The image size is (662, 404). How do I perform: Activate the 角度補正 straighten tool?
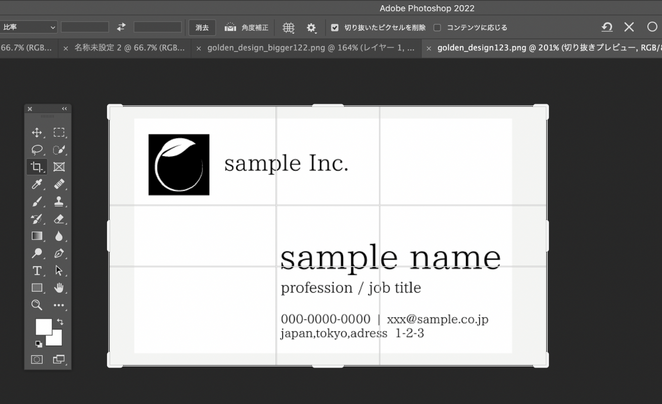pyautogui.click(x=247, y=27)
